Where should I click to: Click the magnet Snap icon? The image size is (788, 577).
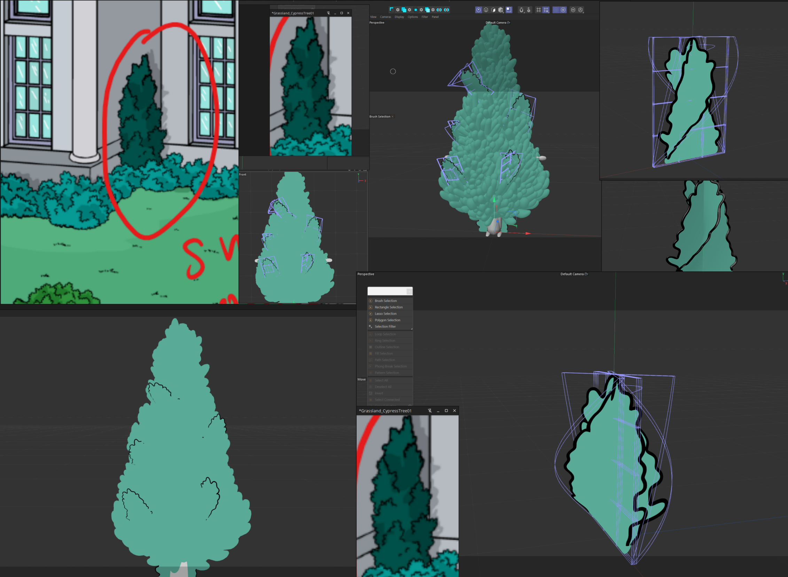pyautogui.click(x=521, y=10)
